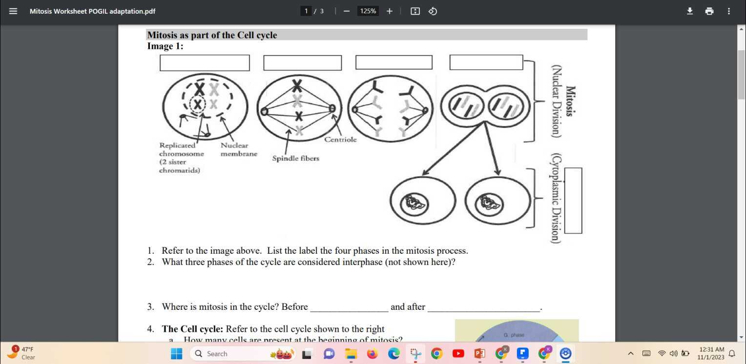
Task: Expand hidden tray icons with the chevron
Action: [x=630, y=353]
